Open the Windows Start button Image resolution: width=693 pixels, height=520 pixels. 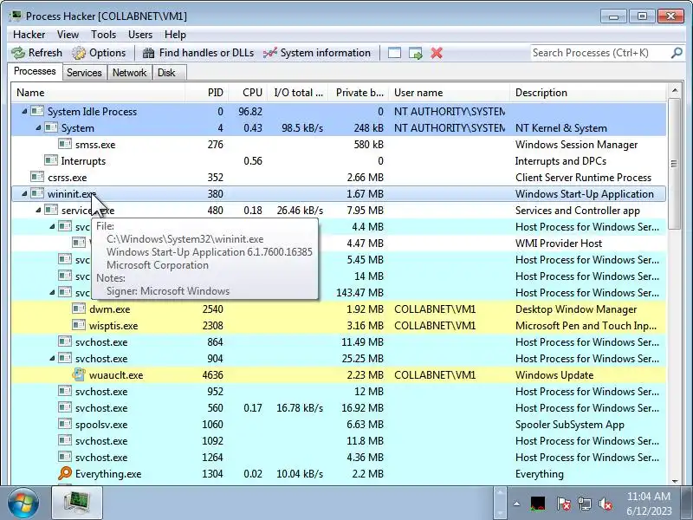[x=23, y=504]
